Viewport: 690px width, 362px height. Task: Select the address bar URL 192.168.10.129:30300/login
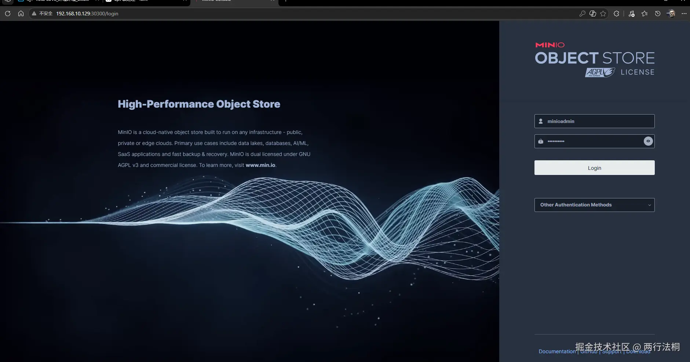[x=87, y=14]
